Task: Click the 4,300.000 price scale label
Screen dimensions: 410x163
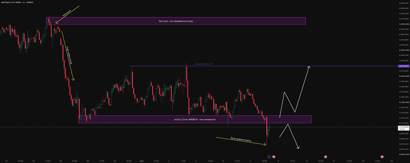Action: click(x=404, y=24)
